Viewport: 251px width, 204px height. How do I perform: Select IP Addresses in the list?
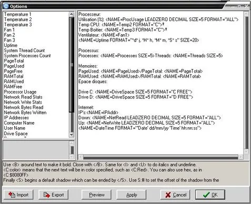click(16, 118)
